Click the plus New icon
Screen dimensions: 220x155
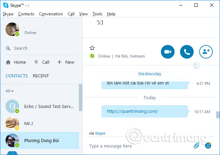coord(59,62)
